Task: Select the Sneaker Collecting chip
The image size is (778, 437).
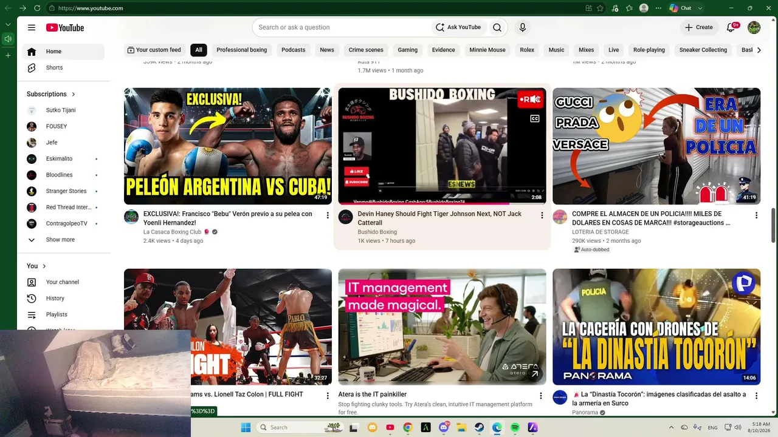Action: (703, 50)
